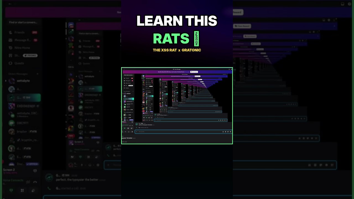Open braylon's DM in sharp outermost Discord sidebar

(128, 110)
